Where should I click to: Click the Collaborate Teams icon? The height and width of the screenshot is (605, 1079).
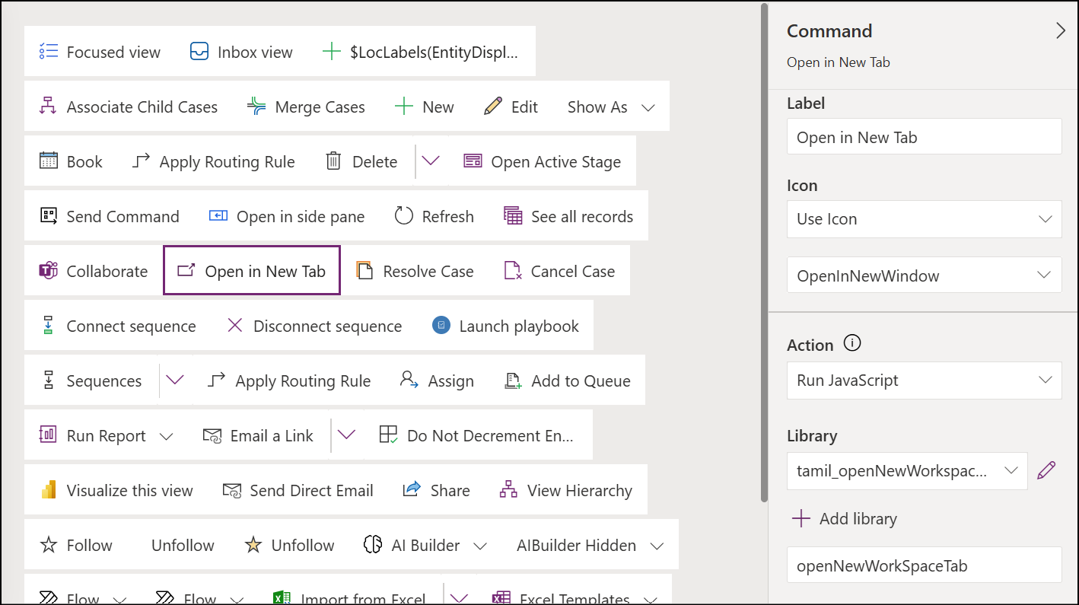49,271
